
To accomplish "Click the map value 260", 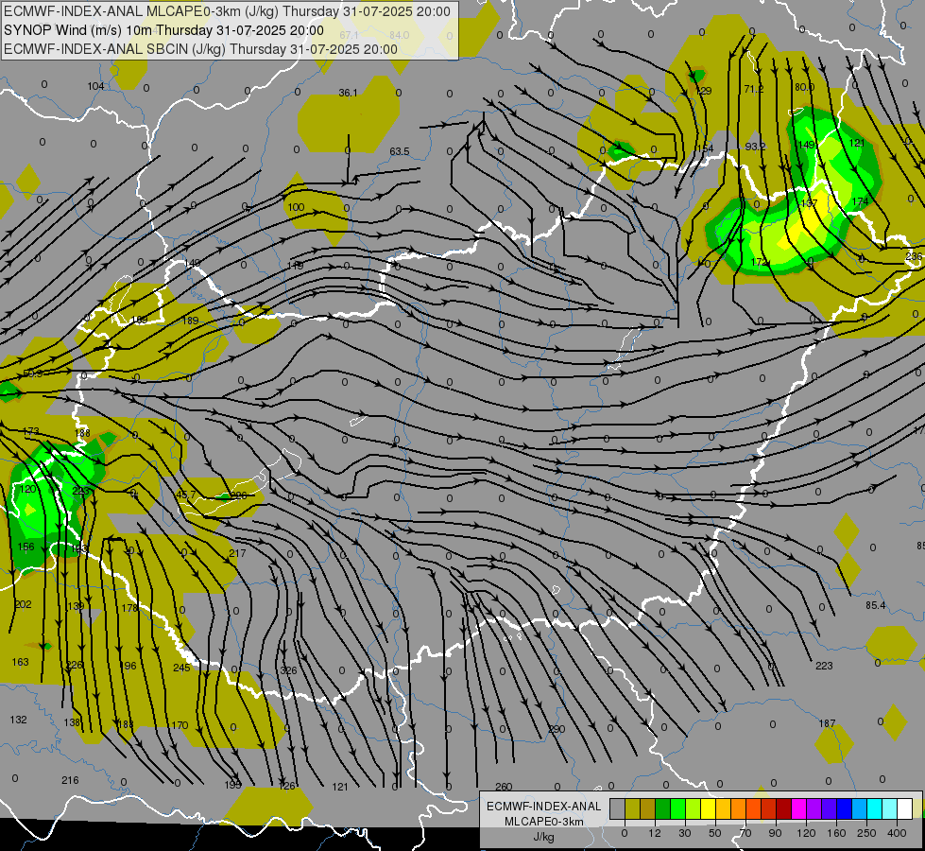I will click(x=504, y=788).
